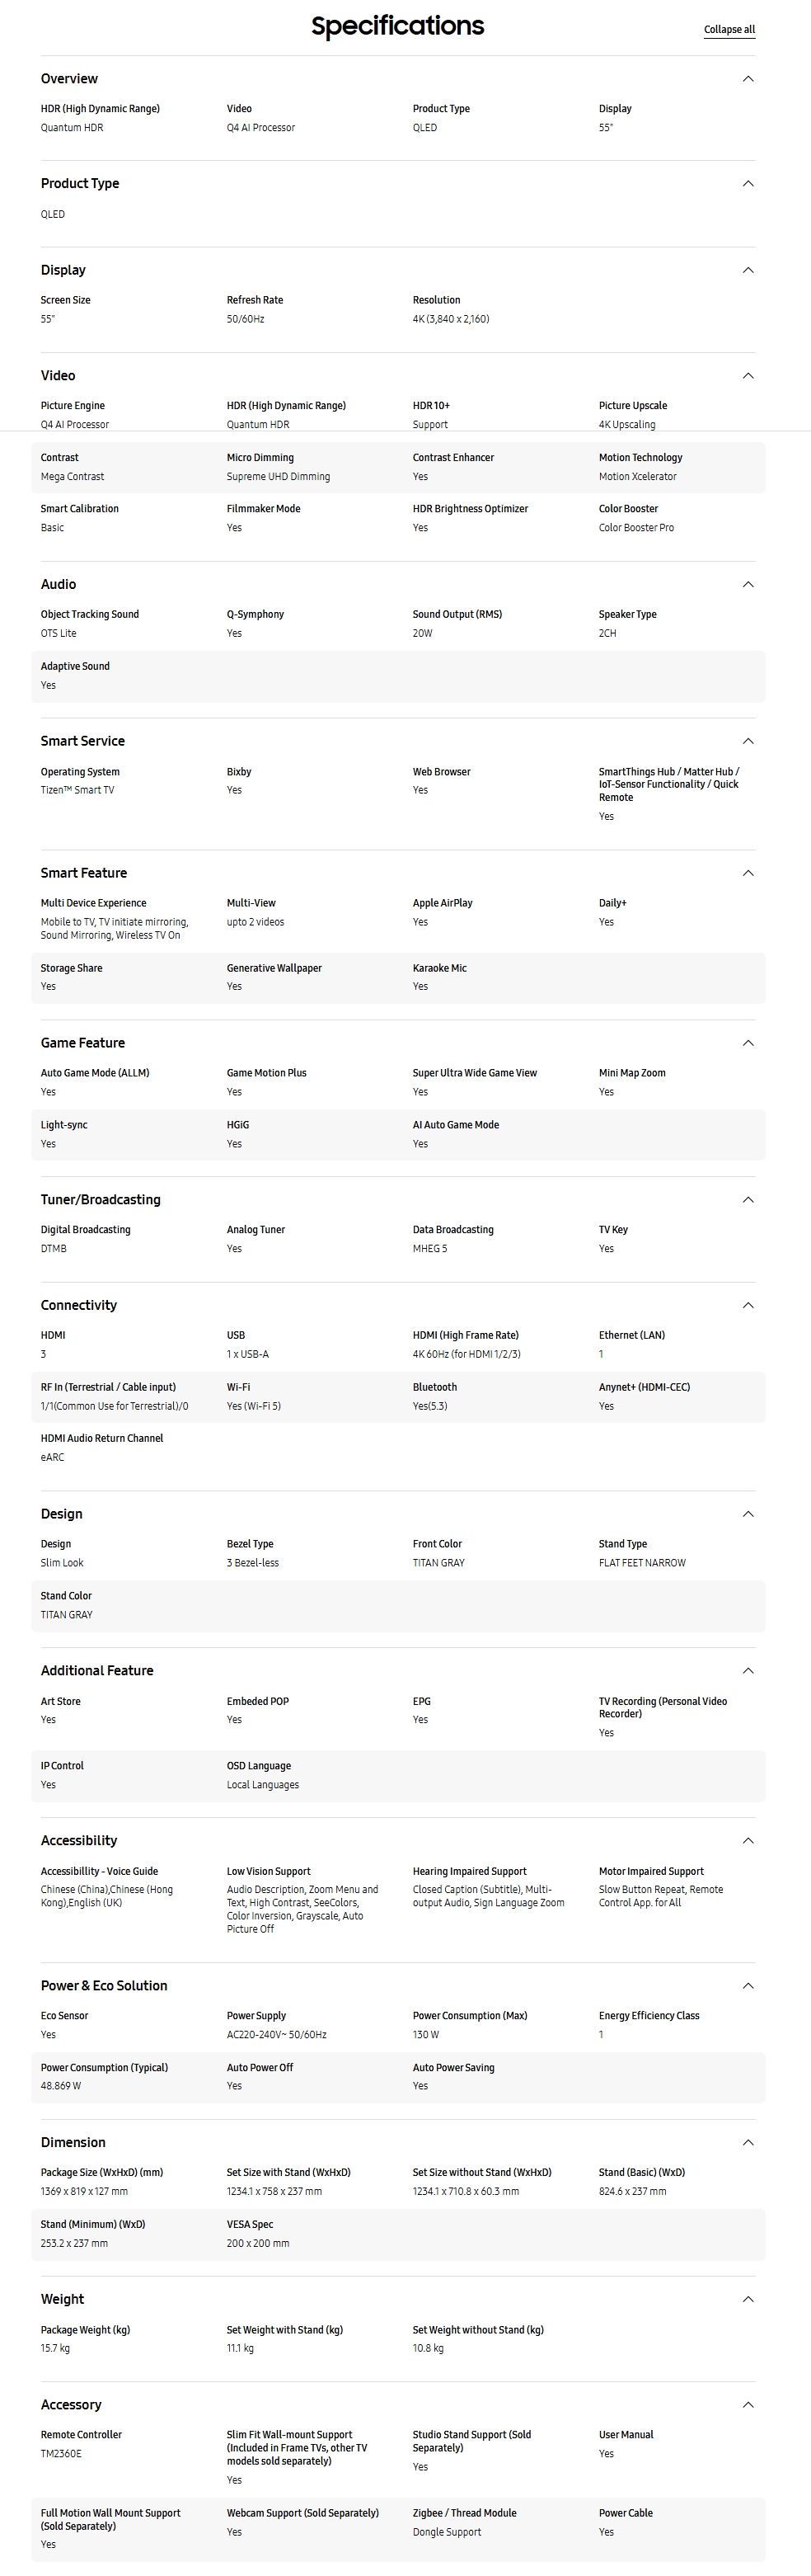The width and height of the screenshot is (811, 2576).
Task: Collapse the Smart Service section
Action: click(748, 741)
